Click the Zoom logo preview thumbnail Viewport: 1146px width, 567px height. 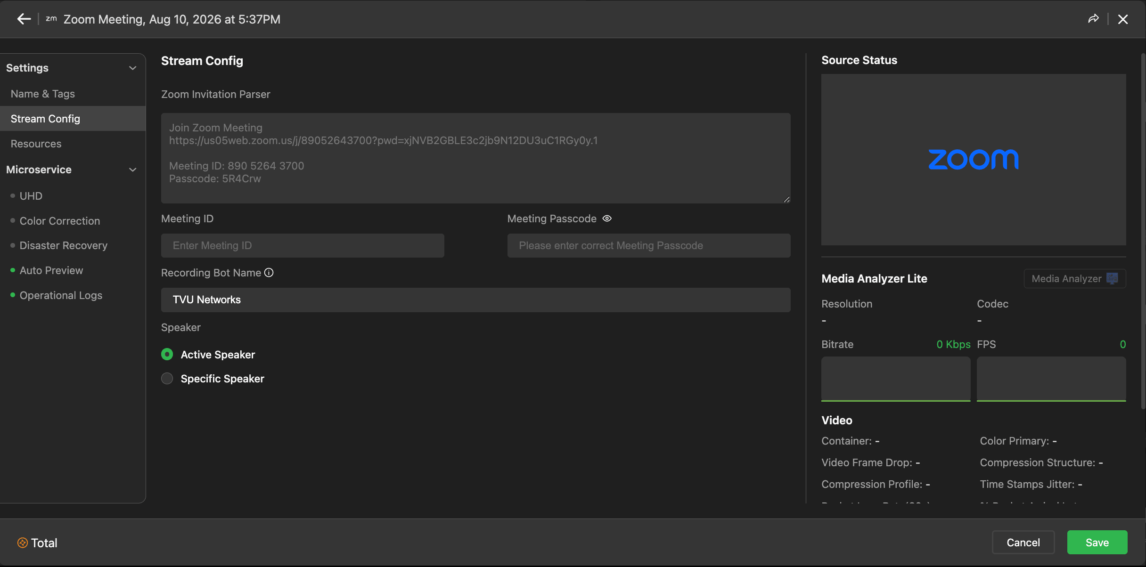coord(974,160)
